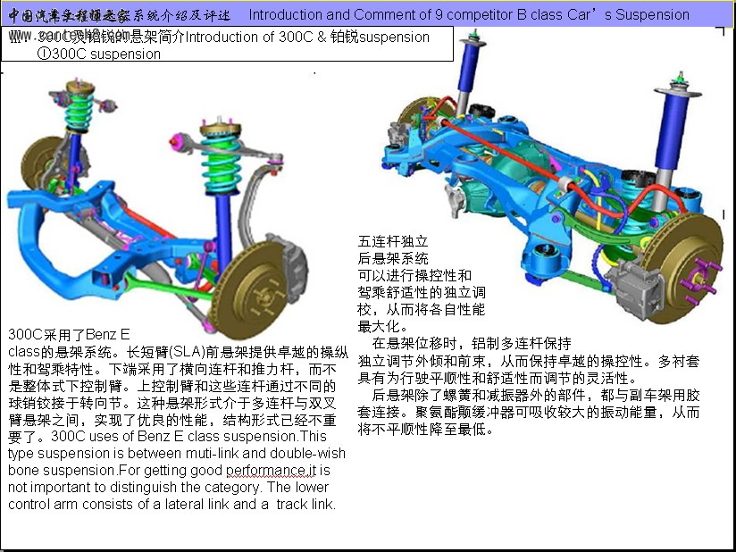736x552 pixels.
Task: Click the text "最大化。"
Action: point(383,326)
